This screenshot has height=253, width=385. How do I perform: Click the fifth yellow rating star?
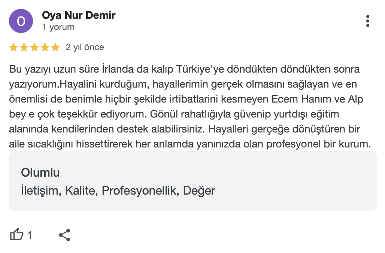[x=55, y=47]
